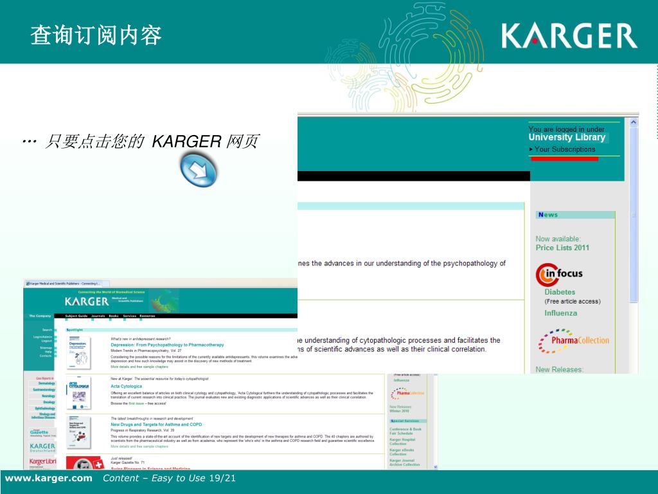This screenshot has height=494, width=658.
Task: Open the Services menu
Action: click(130, 316)
